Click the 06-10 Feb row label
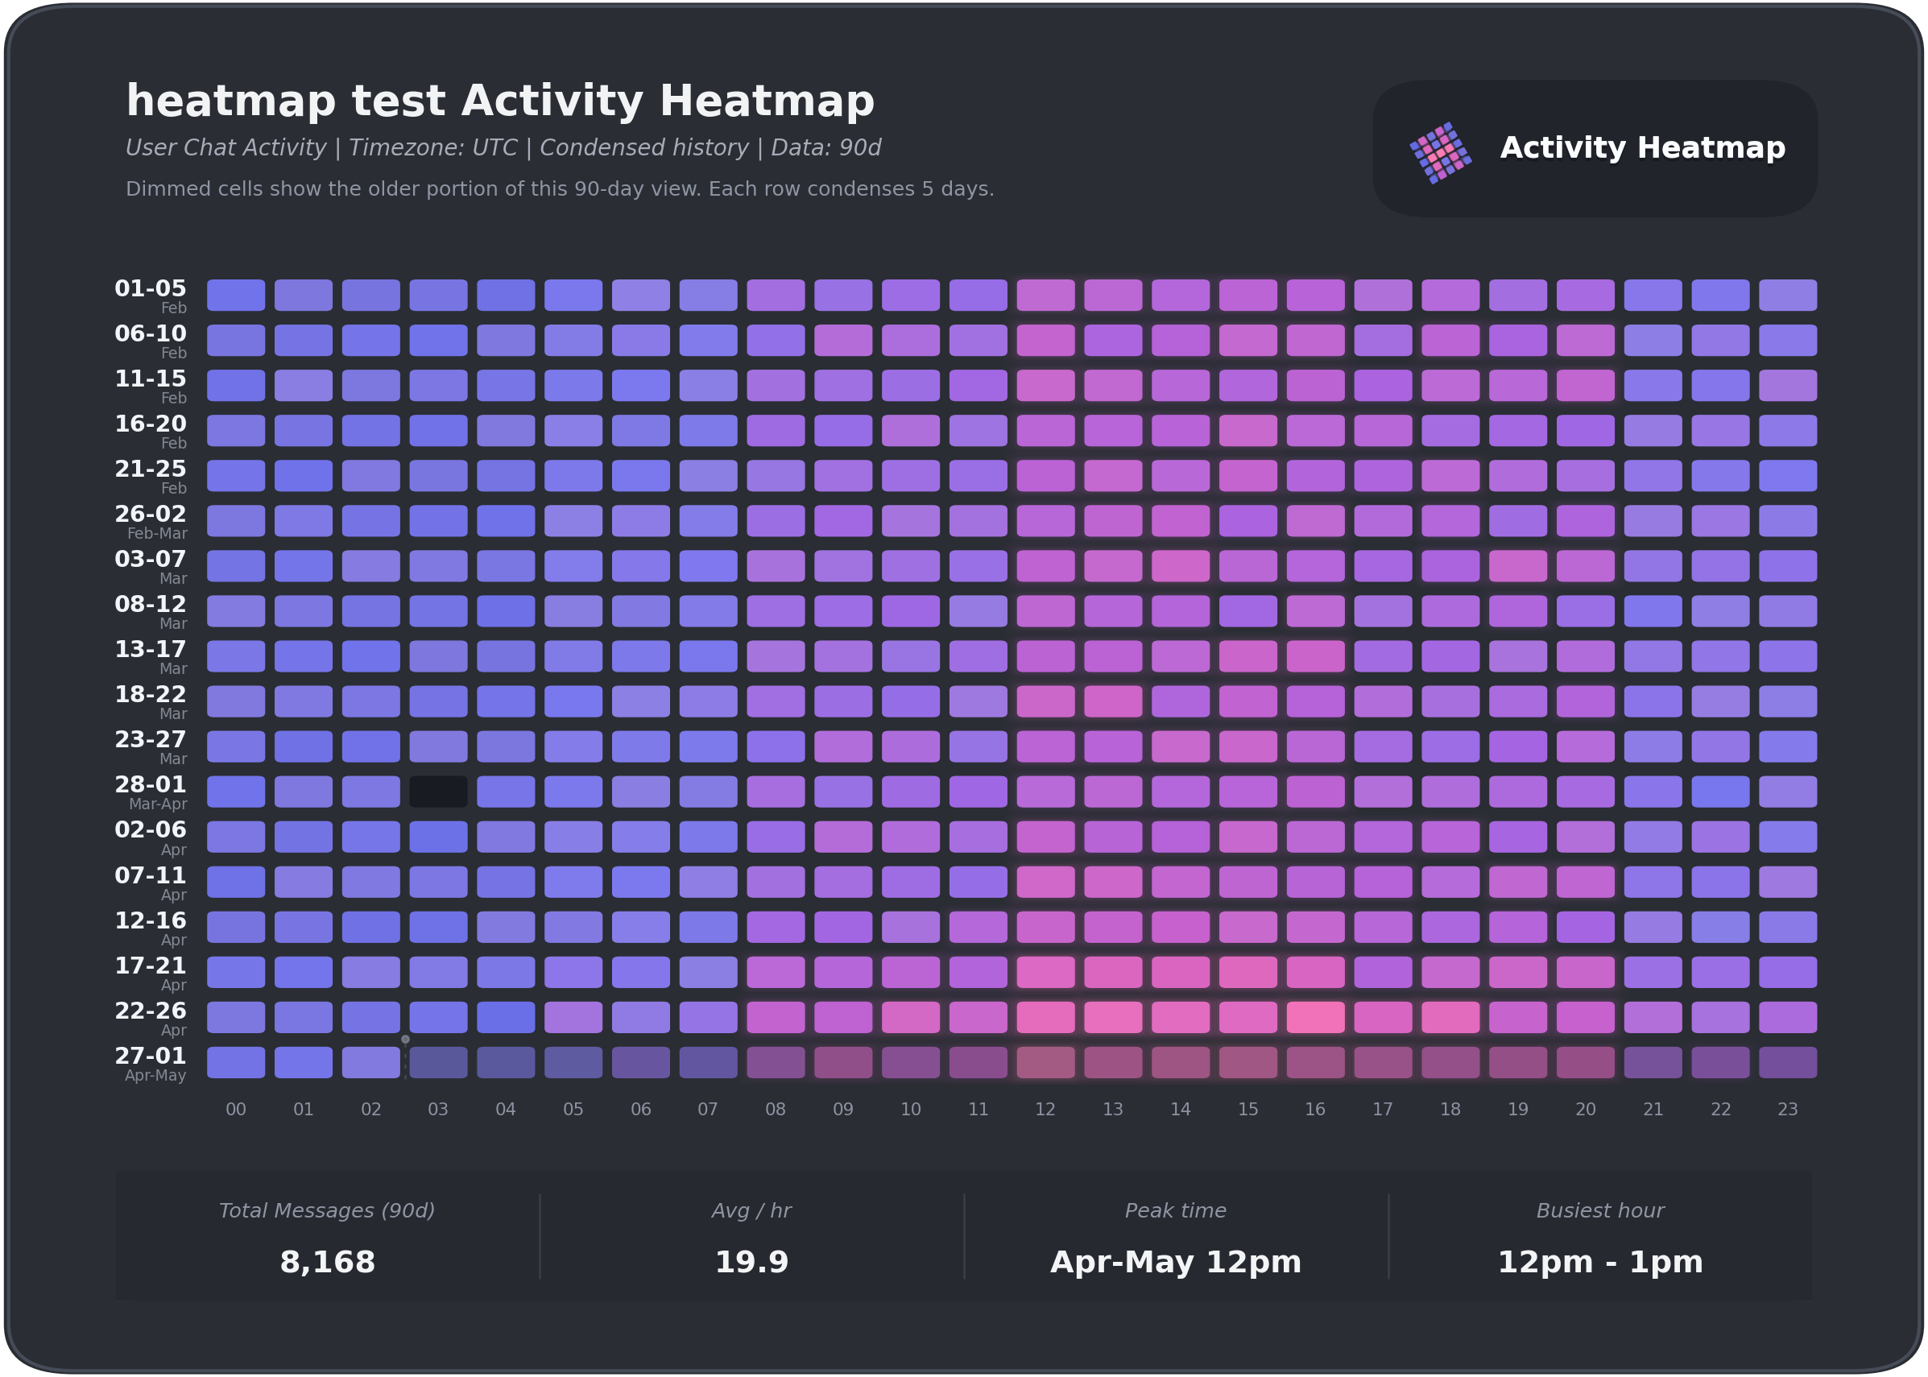The width and height of the screenshot is (1928, 1377). [150, 341]
